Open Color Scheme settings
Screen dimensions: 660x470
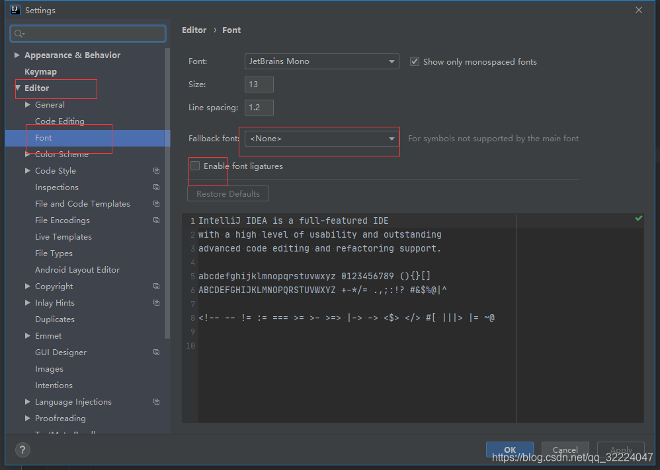62,154
